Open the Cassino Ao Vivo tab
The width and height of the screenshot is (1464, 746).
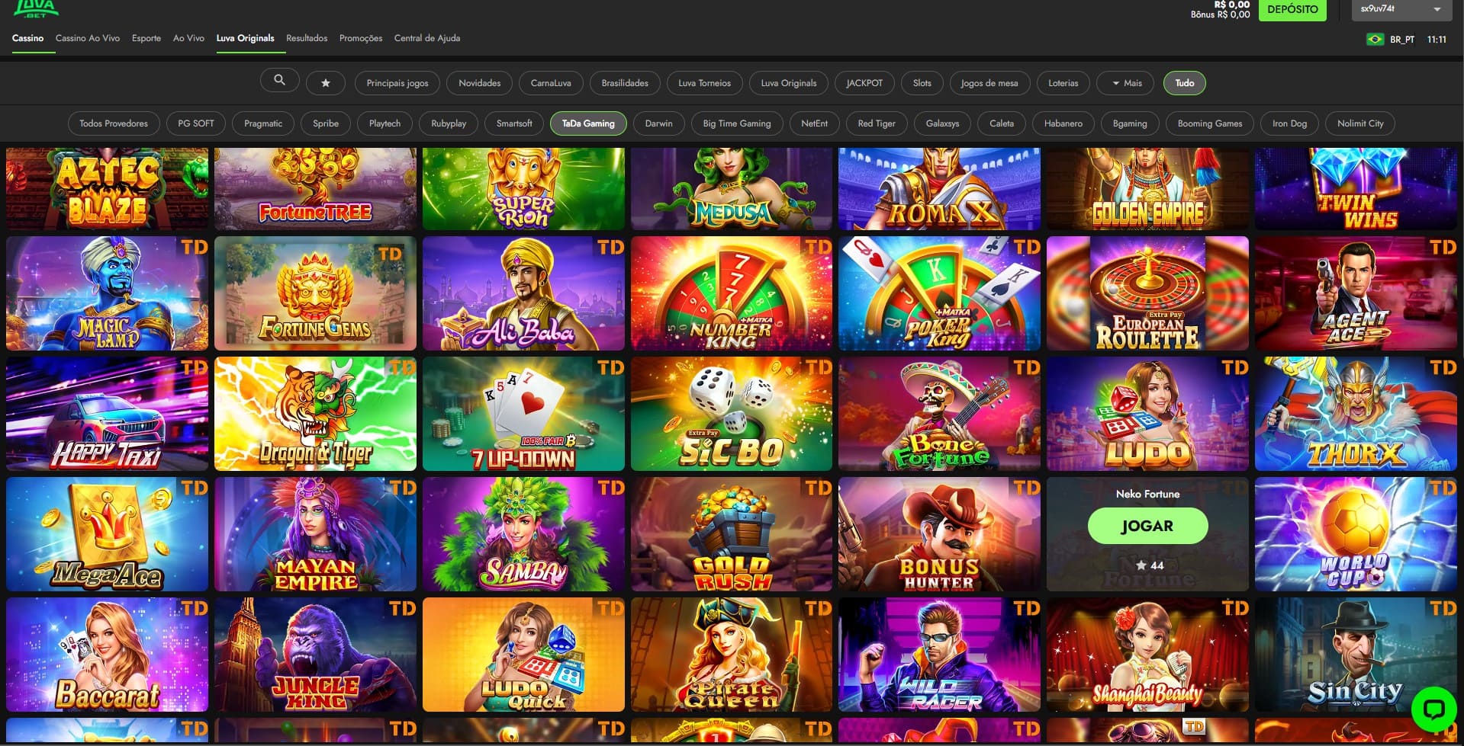click(x=88, y=38)
